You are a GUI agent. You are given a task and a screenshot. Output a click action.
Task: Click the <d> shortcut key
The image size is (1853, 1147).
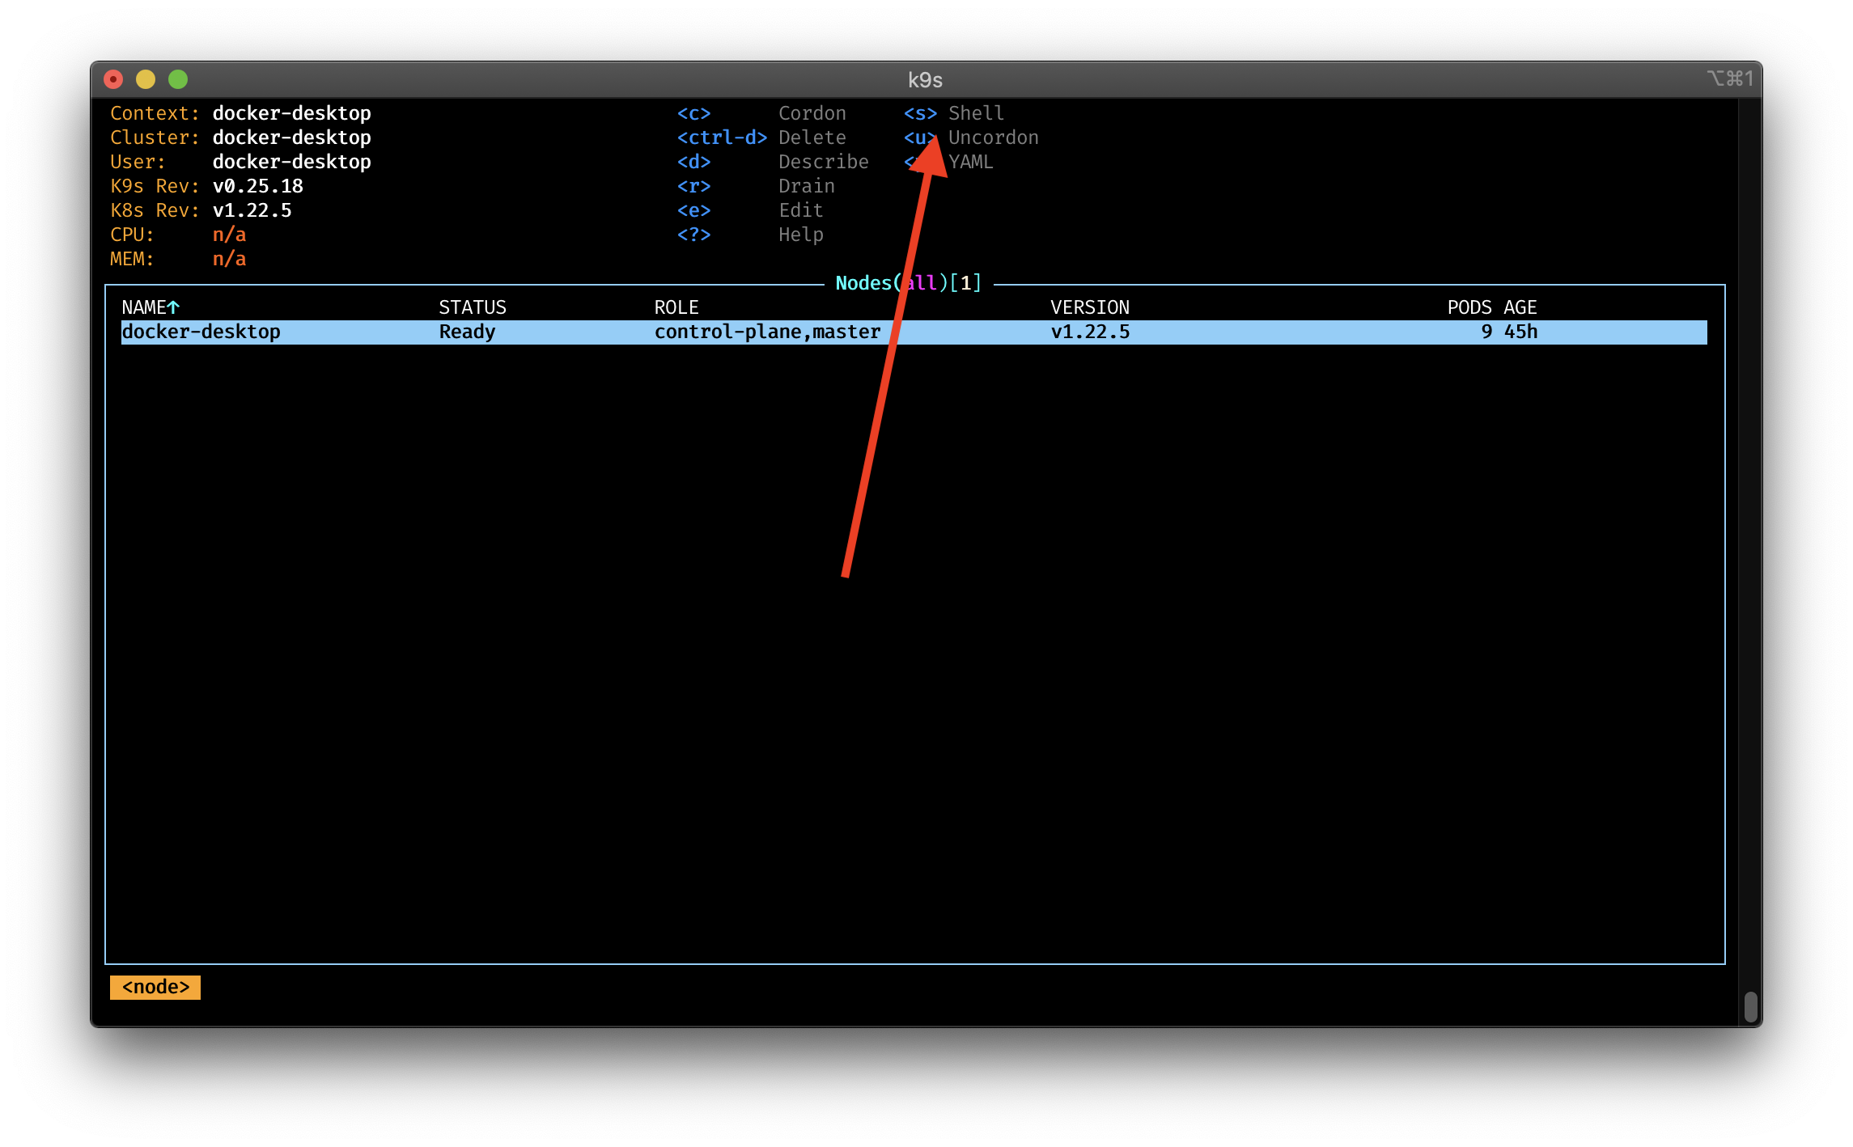tap(693, 162)
